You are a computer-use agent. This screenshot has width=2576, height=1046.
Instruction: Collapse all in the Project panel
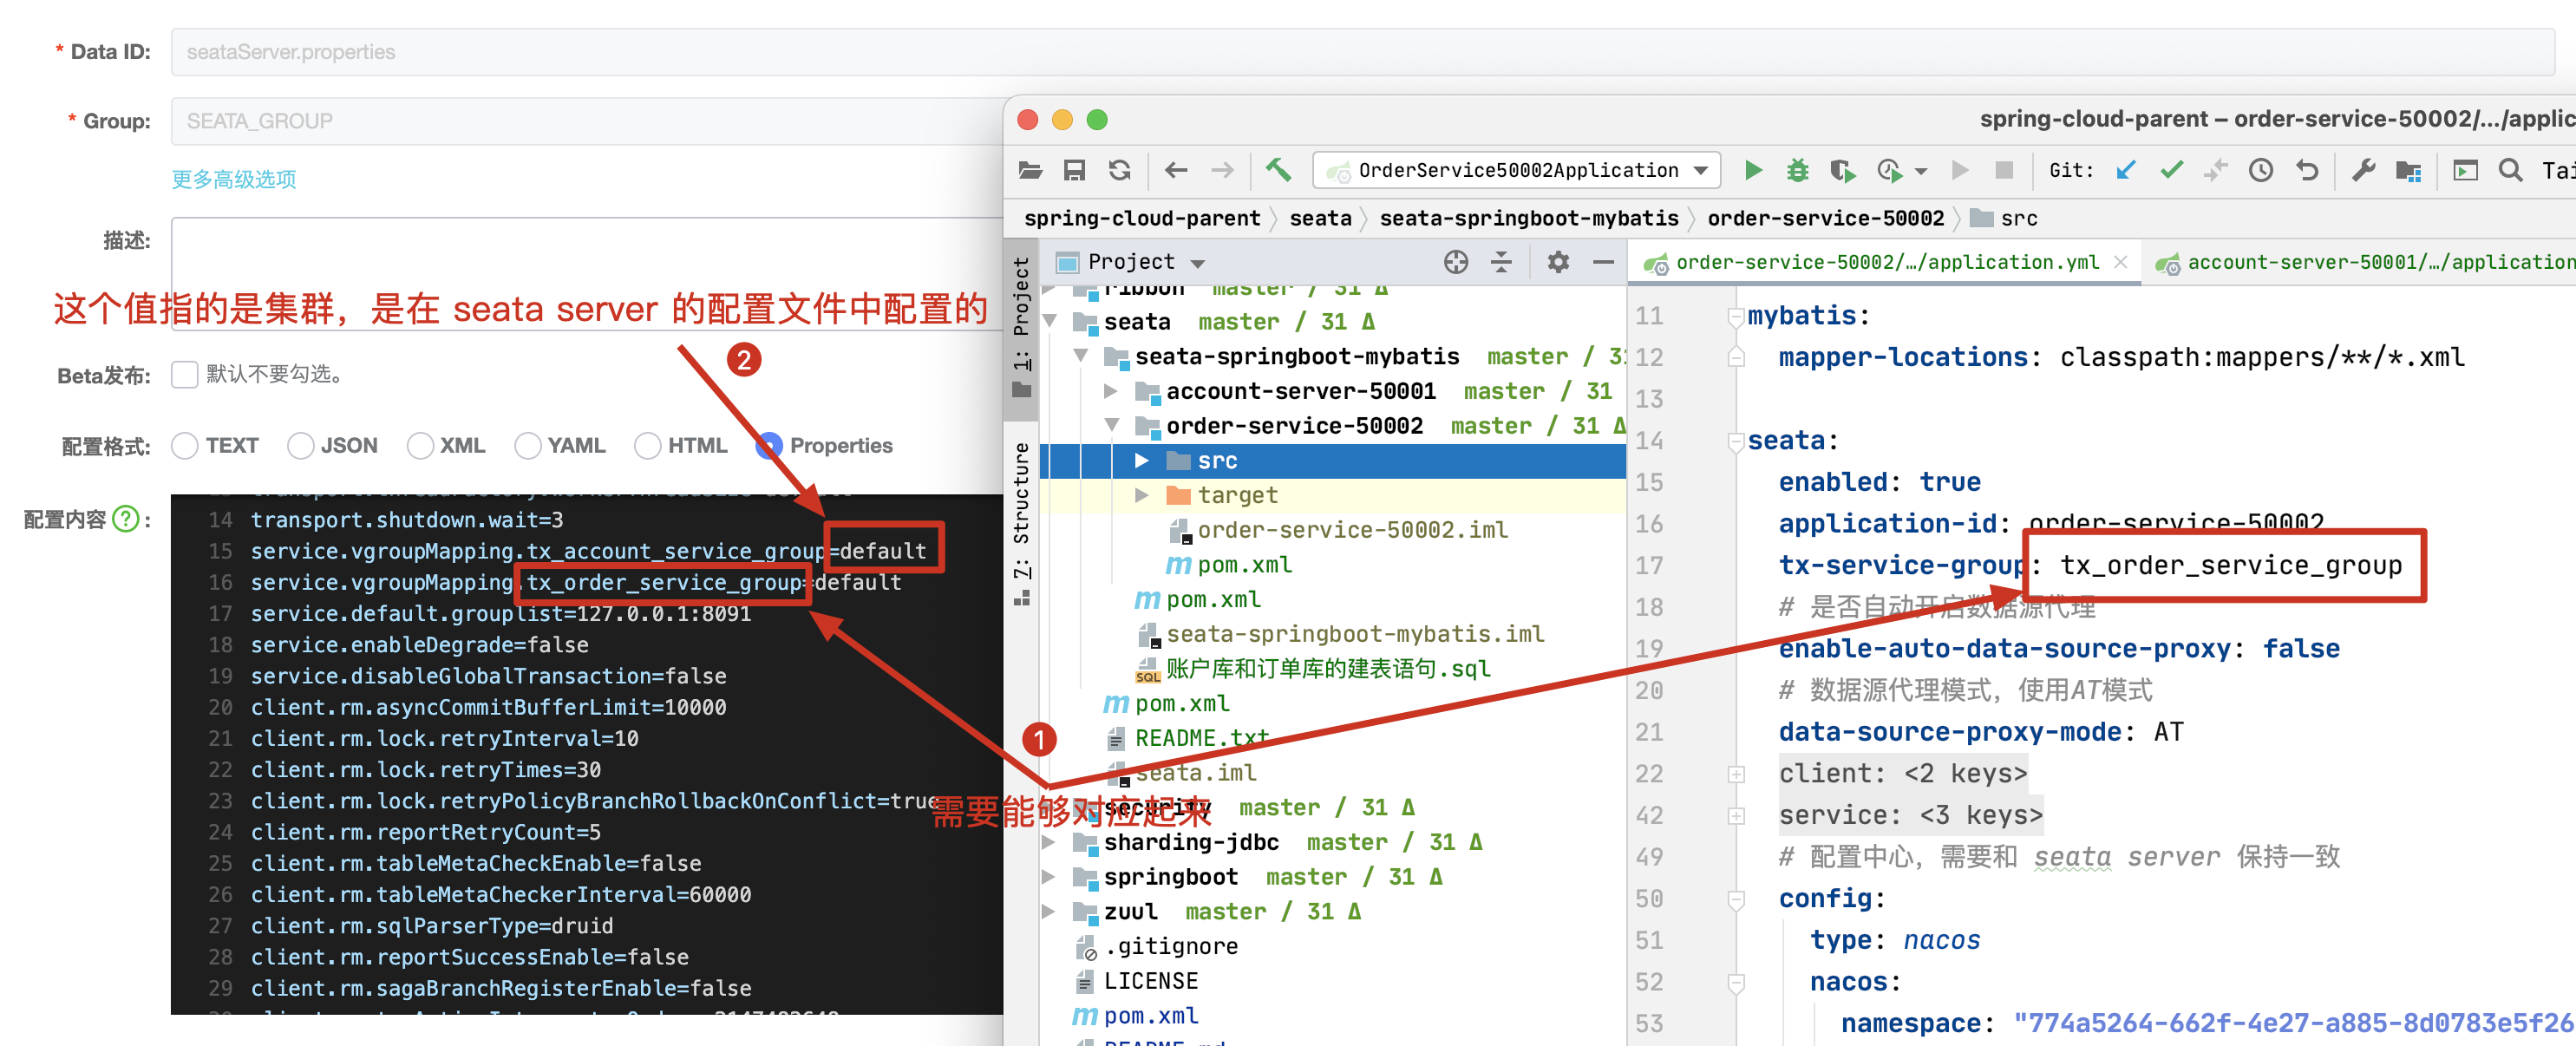pos(1501,262)
